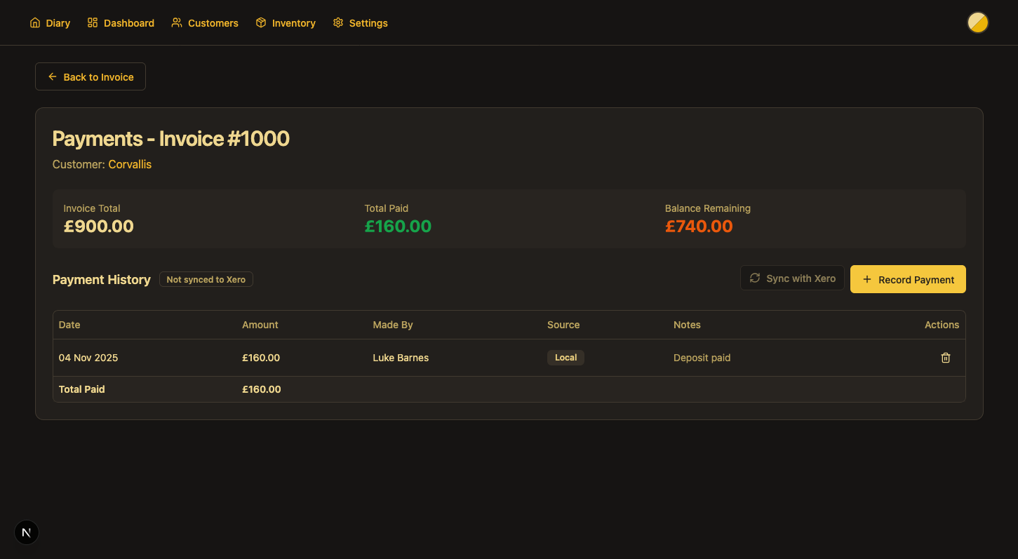Click the Not synced to Xero status badge
This screenshot has height=559, width=1018.
click(206, 279)
